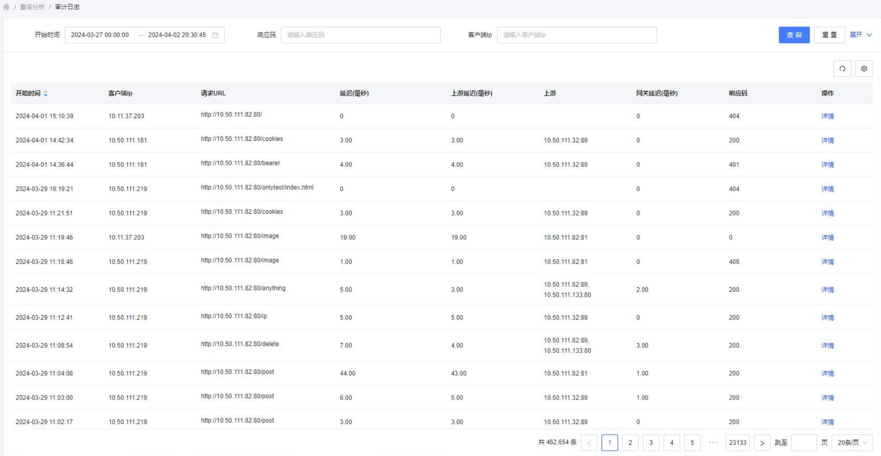Click response code 406
This screenshot has height=456, width=881.
click(734, 262)
